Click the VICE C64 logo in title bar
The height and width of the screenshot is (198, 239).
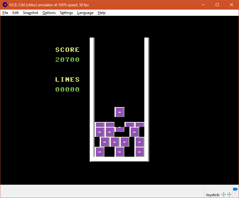5,5
